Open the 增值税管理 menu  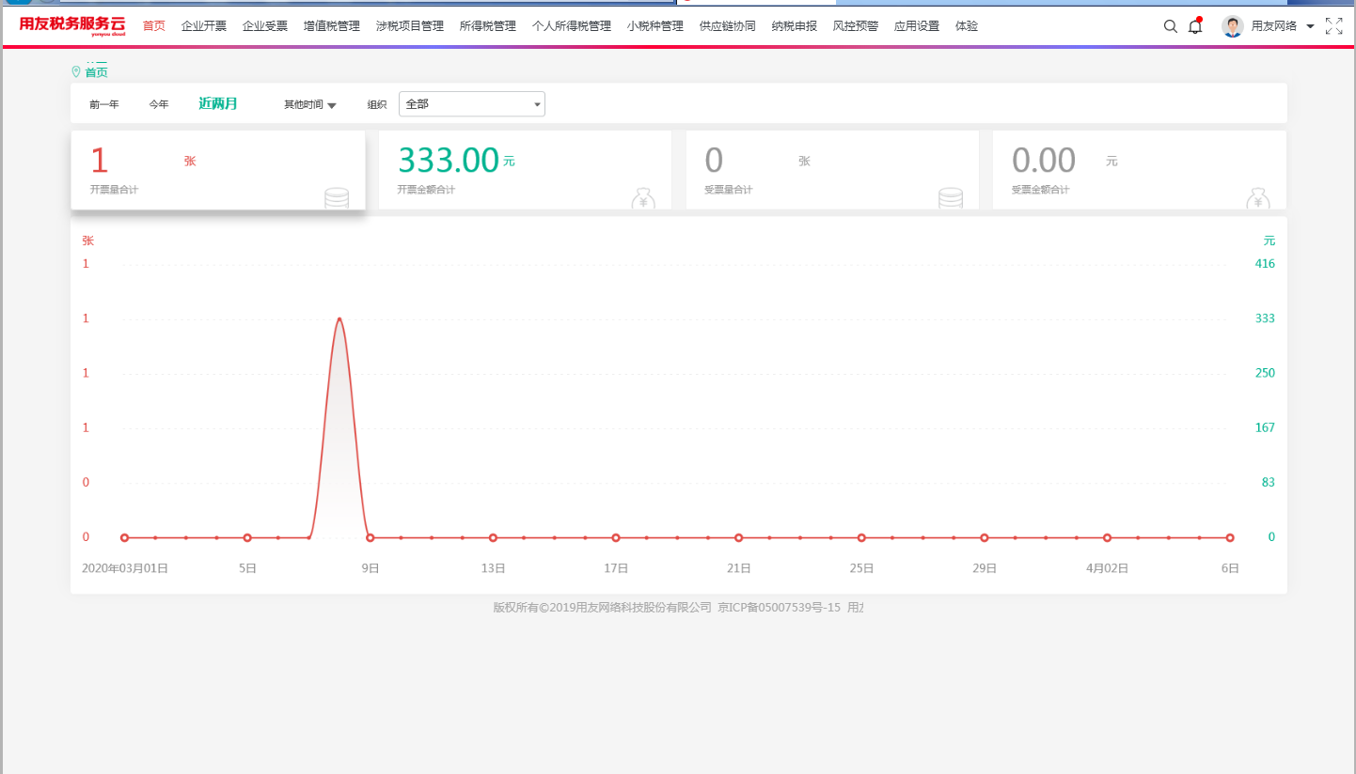tap(331, 26)
